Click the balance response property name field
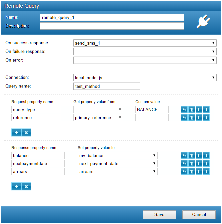This screenshot has height=224, width=222. (x=38, y=155)
